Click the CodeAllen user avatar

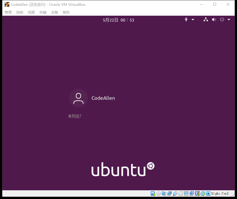tap(78, 98)
